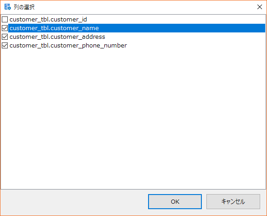Click blue highlight area right of customer_name
267x216 pixels.
182,28
